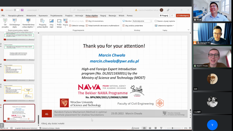Viewport: 233px width, 131px height.
Task: Toggle Odtwórz narrację checkbox
Action: tap(70, 26)
